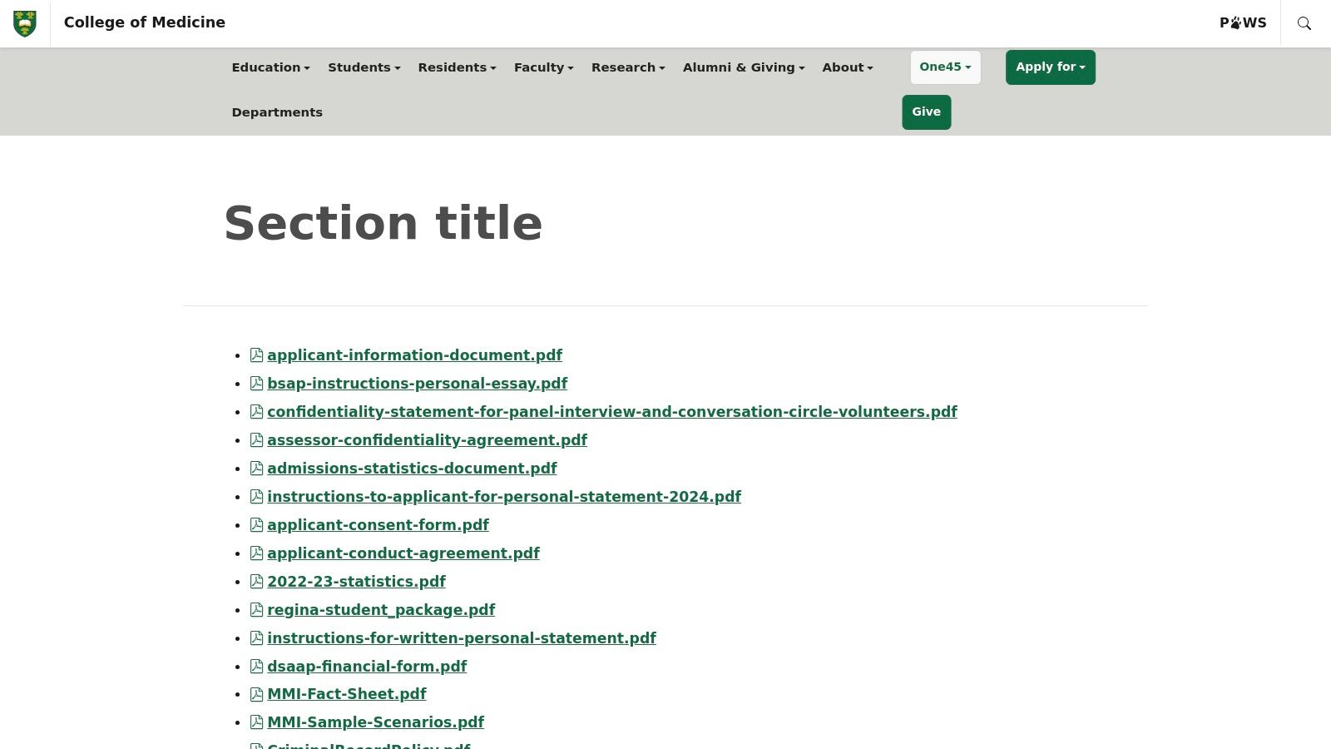Expand the One45 dropdown

click(x=944, y=67)
